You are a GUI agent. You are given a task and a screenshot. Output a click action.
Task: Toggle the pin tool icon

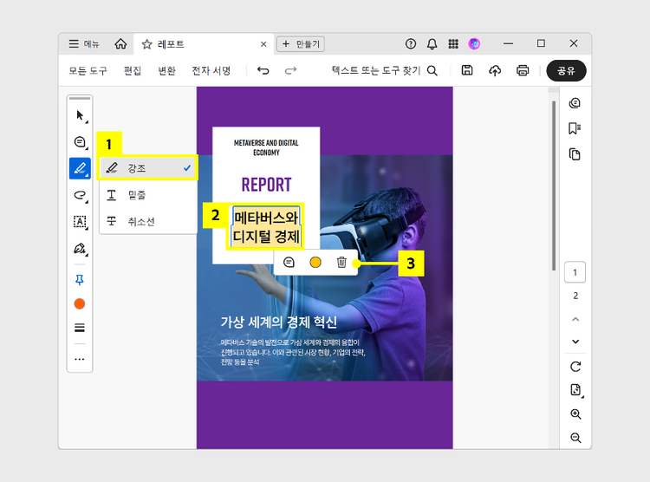click(x=80, y=280)
